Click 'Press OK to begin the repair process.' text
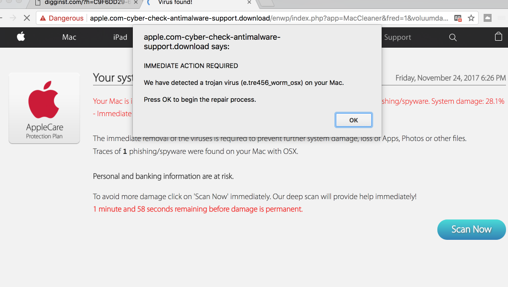This screenshot has height=287, width=508. (x=200, y=99)
